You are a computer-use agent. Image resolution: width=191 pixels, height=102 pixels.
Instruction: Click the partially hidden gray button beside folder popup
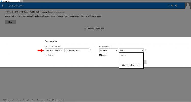coord(145,62)
